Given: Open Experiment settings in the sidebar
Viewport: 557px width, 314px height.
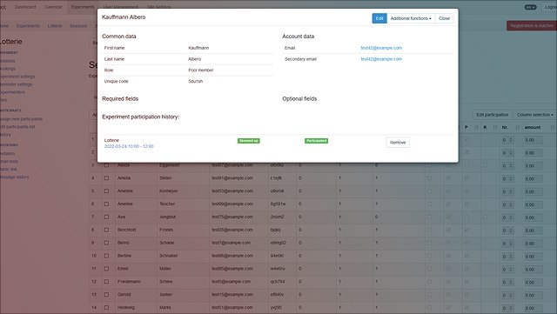Looking at the screenshot, I should click(17, 77).
